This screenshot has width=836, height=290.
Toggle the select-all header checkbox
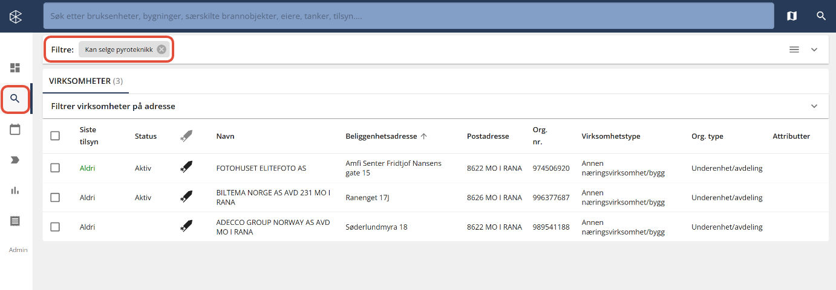[x=55, y=136]
